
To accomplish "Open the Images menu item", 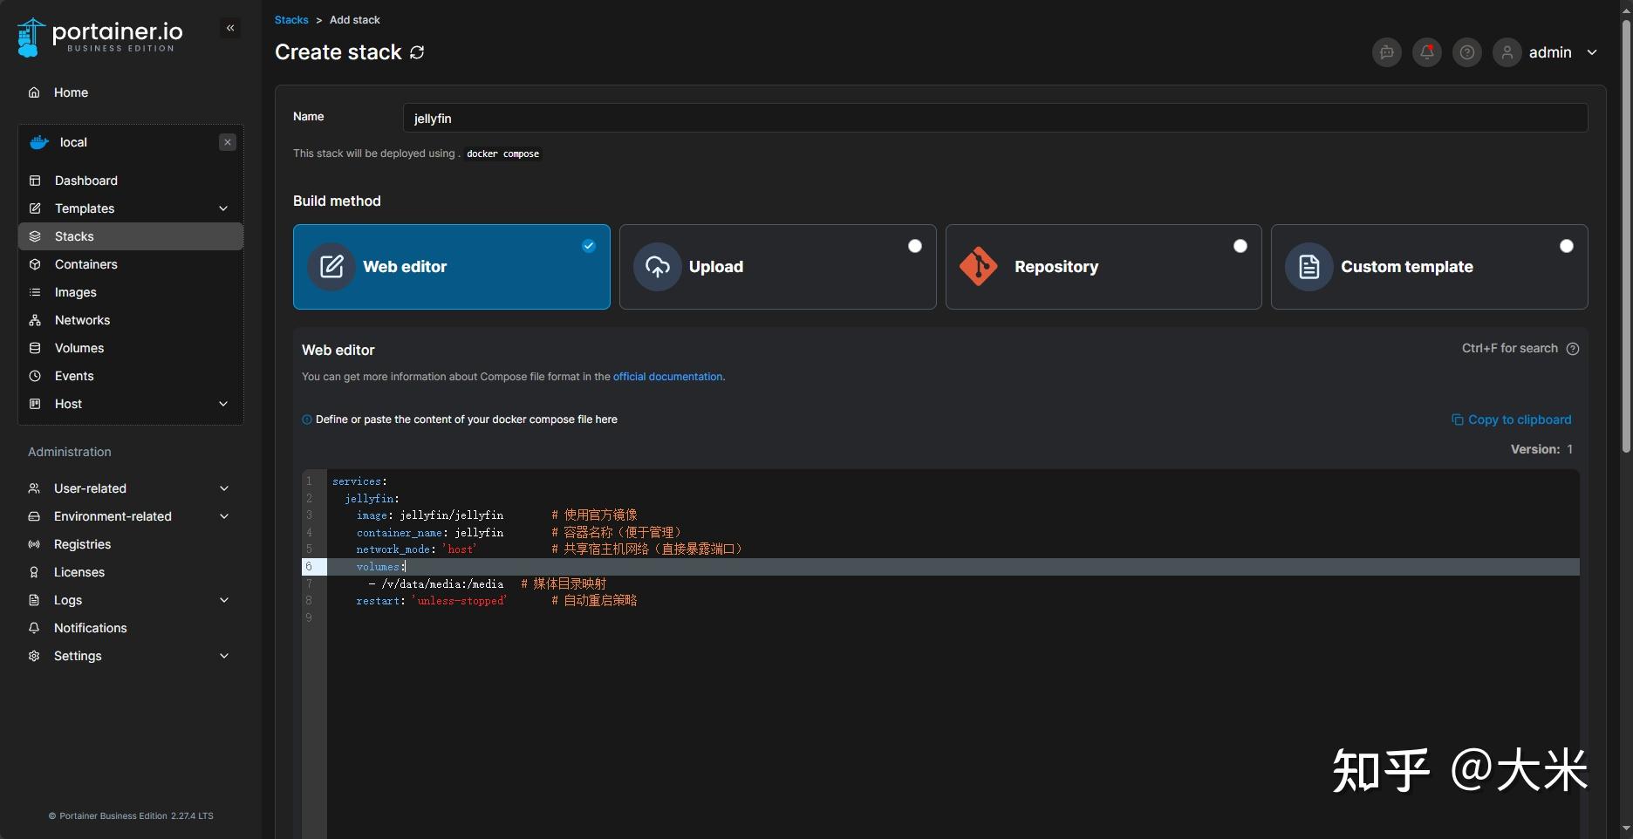I will (131, 292).
